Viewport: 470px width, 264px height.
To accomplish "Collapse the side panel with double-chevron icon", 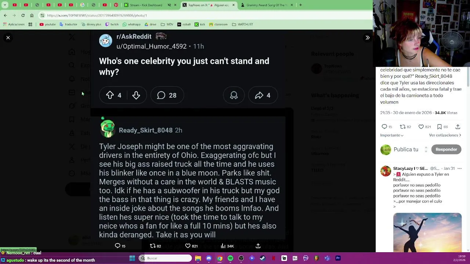I will click(x=368, y=38).
